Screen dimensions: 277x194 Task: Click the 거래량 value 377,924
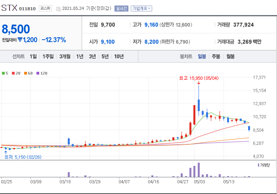point(243,25)
